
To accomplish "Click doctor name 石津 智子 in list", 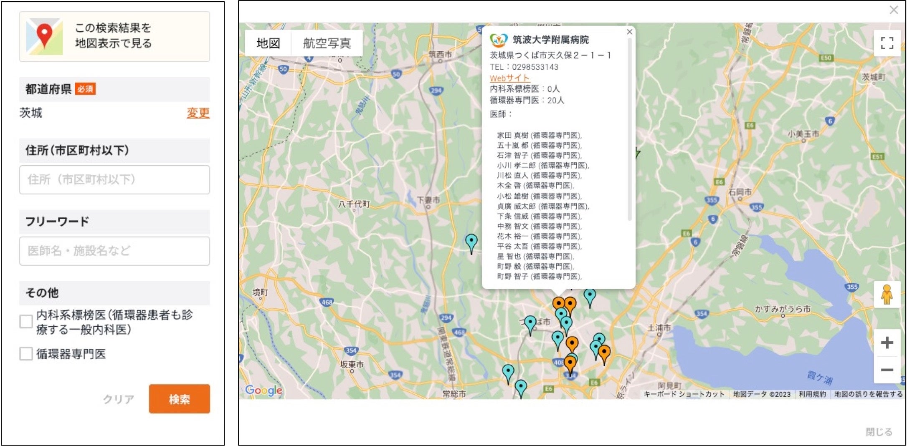I will point(513,155).
